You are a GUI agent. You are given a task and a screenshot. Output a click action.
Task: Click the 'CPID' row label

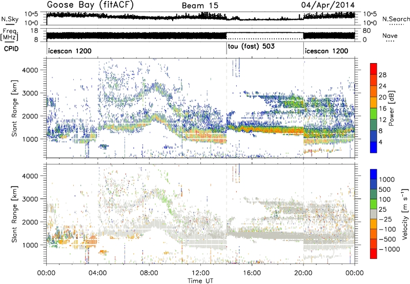[x=11, y=49]
